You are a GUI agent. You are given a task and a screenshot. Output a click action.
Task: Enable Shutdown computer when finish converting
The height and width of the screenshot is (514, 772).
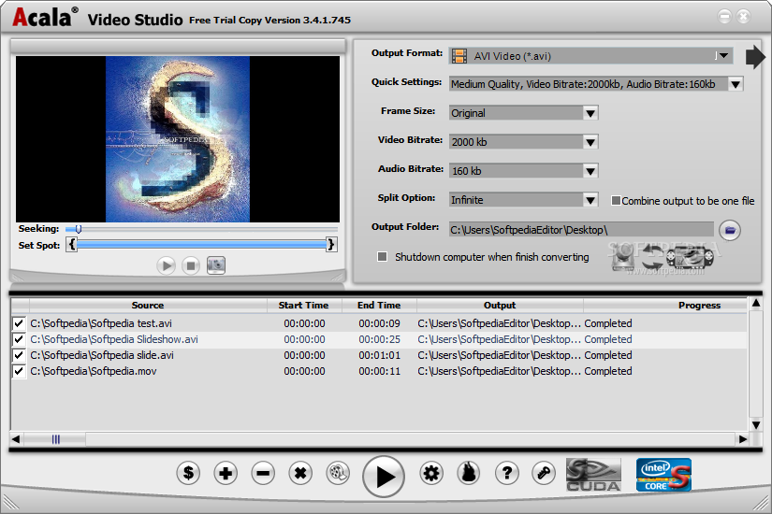(x=382, y=257)
